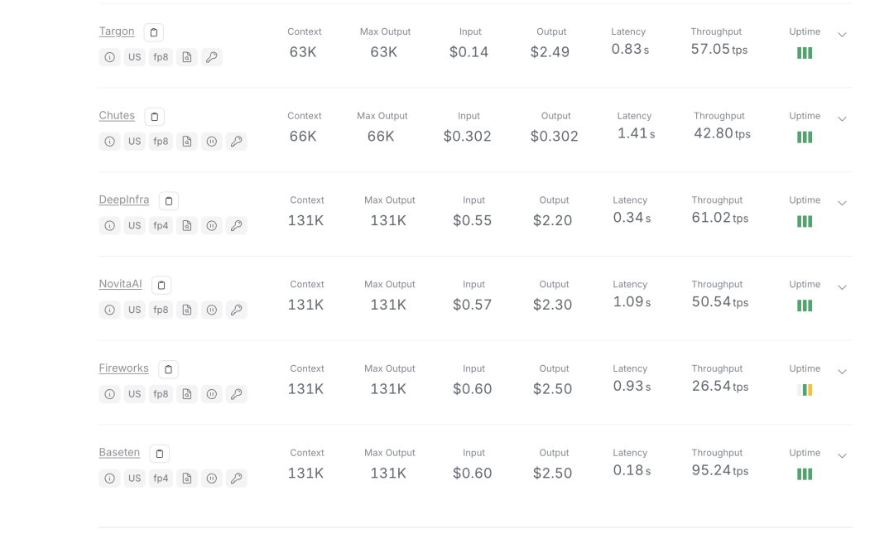
Task: Click the key icon under Targon
Action: (x=211, y=57)
